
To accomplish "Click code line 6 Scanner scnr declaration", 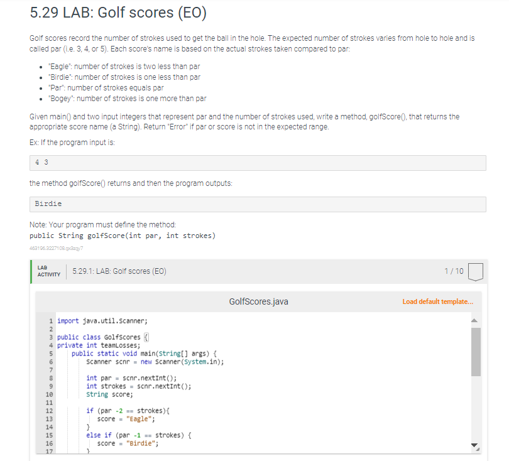I will pyautogui.click(x=155, y=362).
